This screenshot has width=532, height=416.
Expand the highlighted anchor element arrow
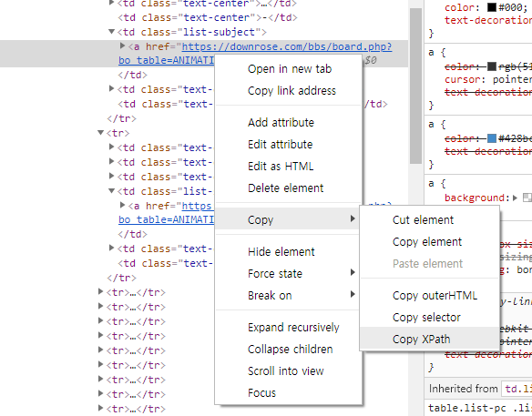tap(122, 46)
